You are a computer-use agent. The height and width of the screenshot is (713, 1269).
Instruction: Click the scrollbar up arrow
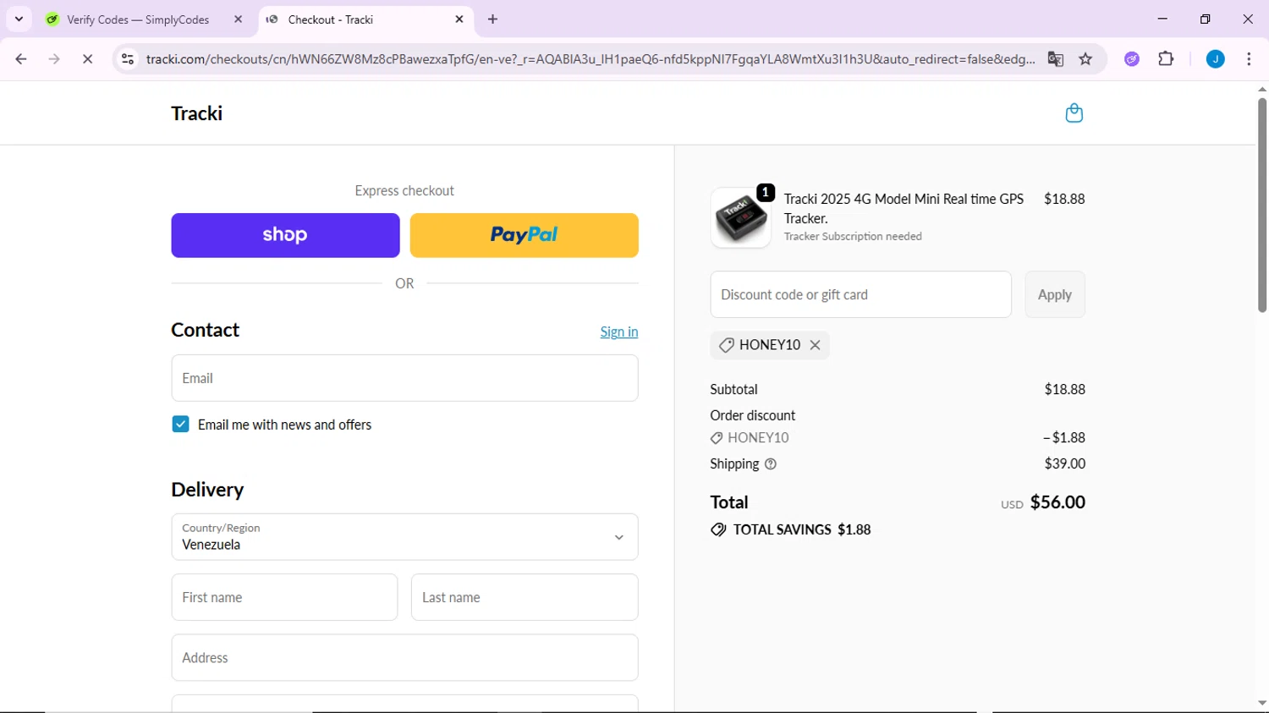coord(1261,89)
